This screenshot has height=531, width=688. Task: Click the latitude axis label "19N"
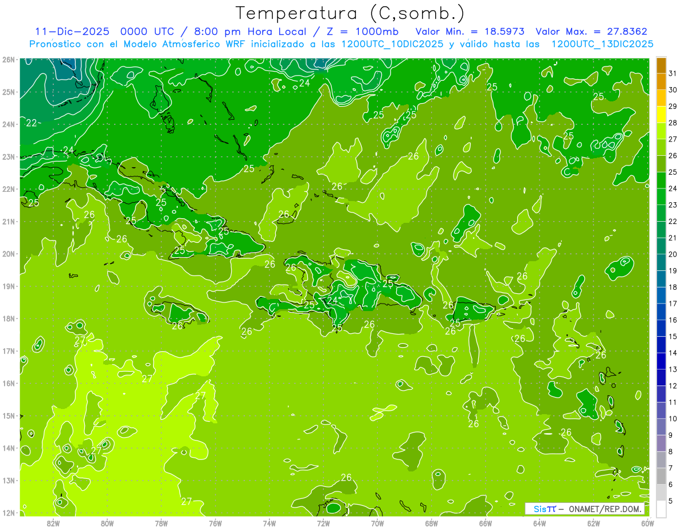tap(9, 286)
